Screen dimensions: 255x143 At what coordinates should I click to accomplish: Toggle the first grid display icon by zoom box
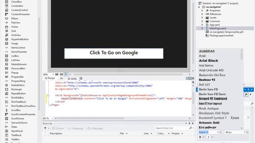[57, 74]
